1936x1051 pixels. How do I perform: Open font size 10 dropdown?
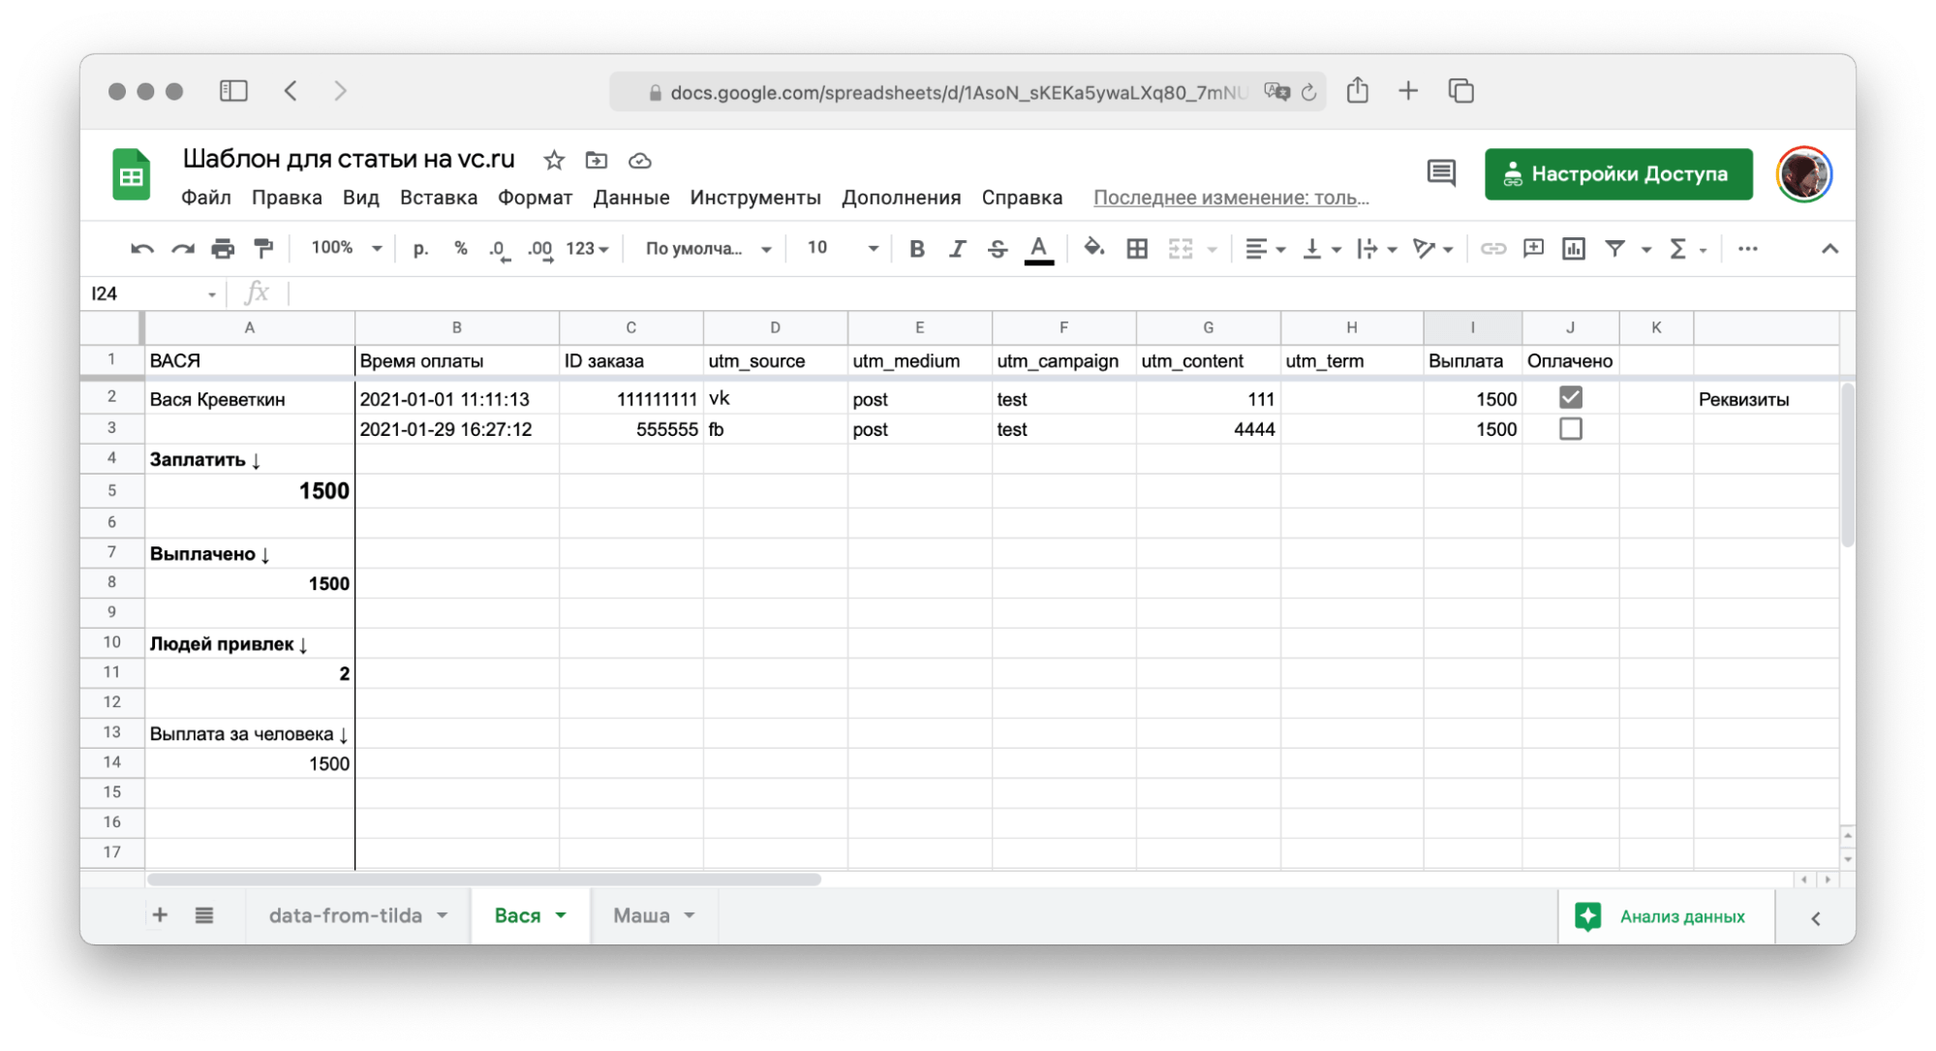(x=843, y=248)
